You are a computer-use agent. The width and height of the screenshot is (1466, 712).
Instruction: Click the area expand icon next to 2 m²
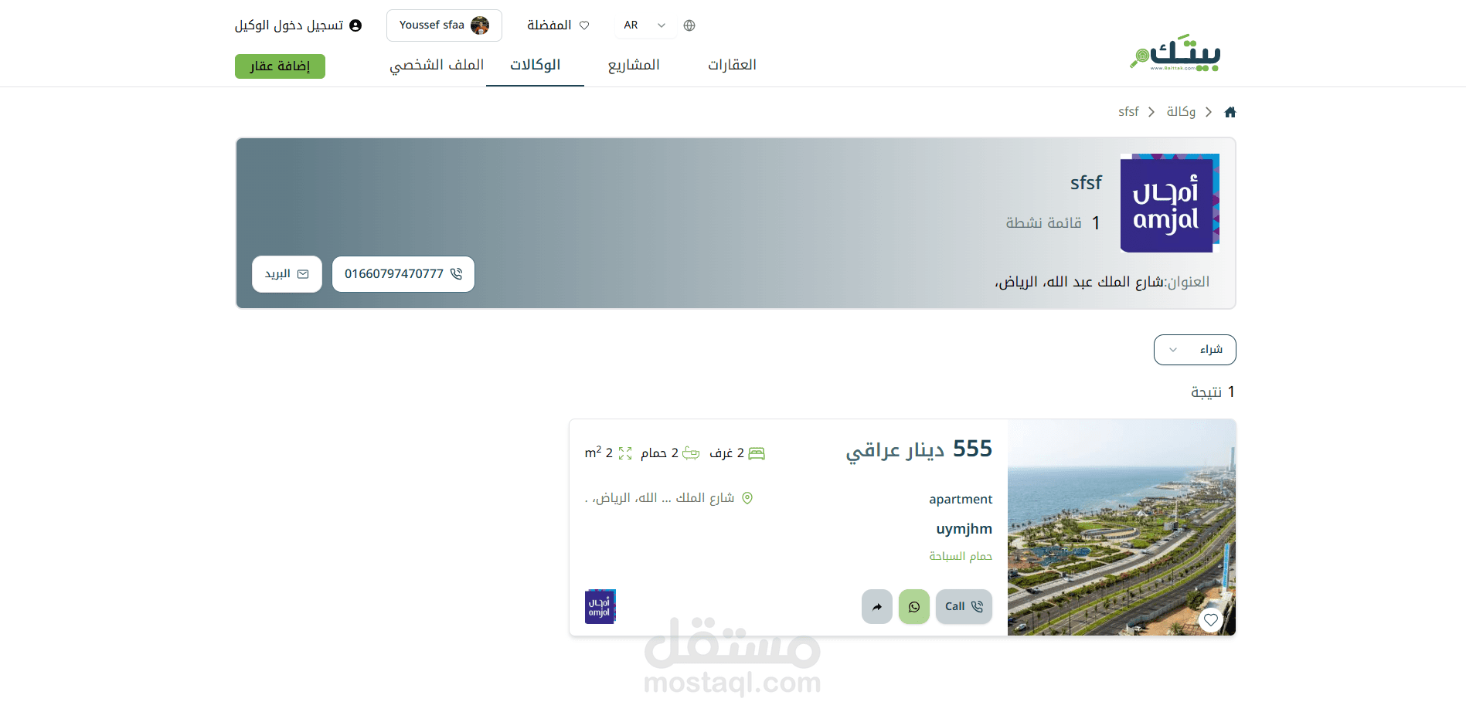click(x=625, y=453)
